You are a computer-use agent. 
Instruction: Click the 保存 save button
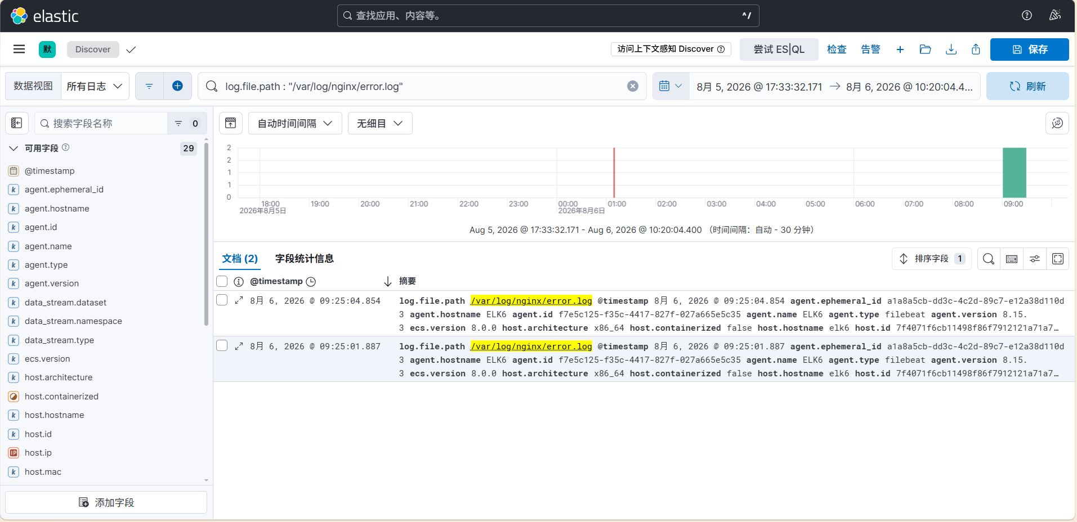[x=1030, y=49]
